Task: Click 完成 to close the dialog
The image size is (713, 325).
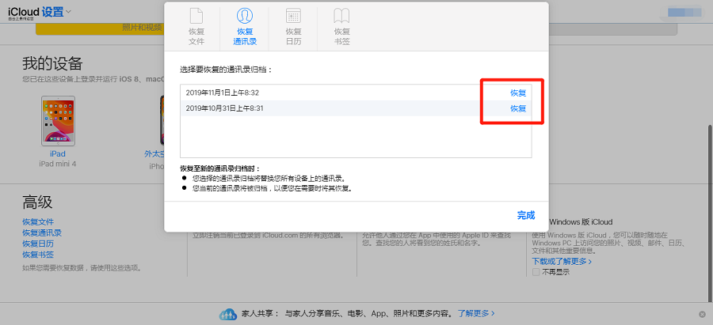Action: click(x=526, y=215)
